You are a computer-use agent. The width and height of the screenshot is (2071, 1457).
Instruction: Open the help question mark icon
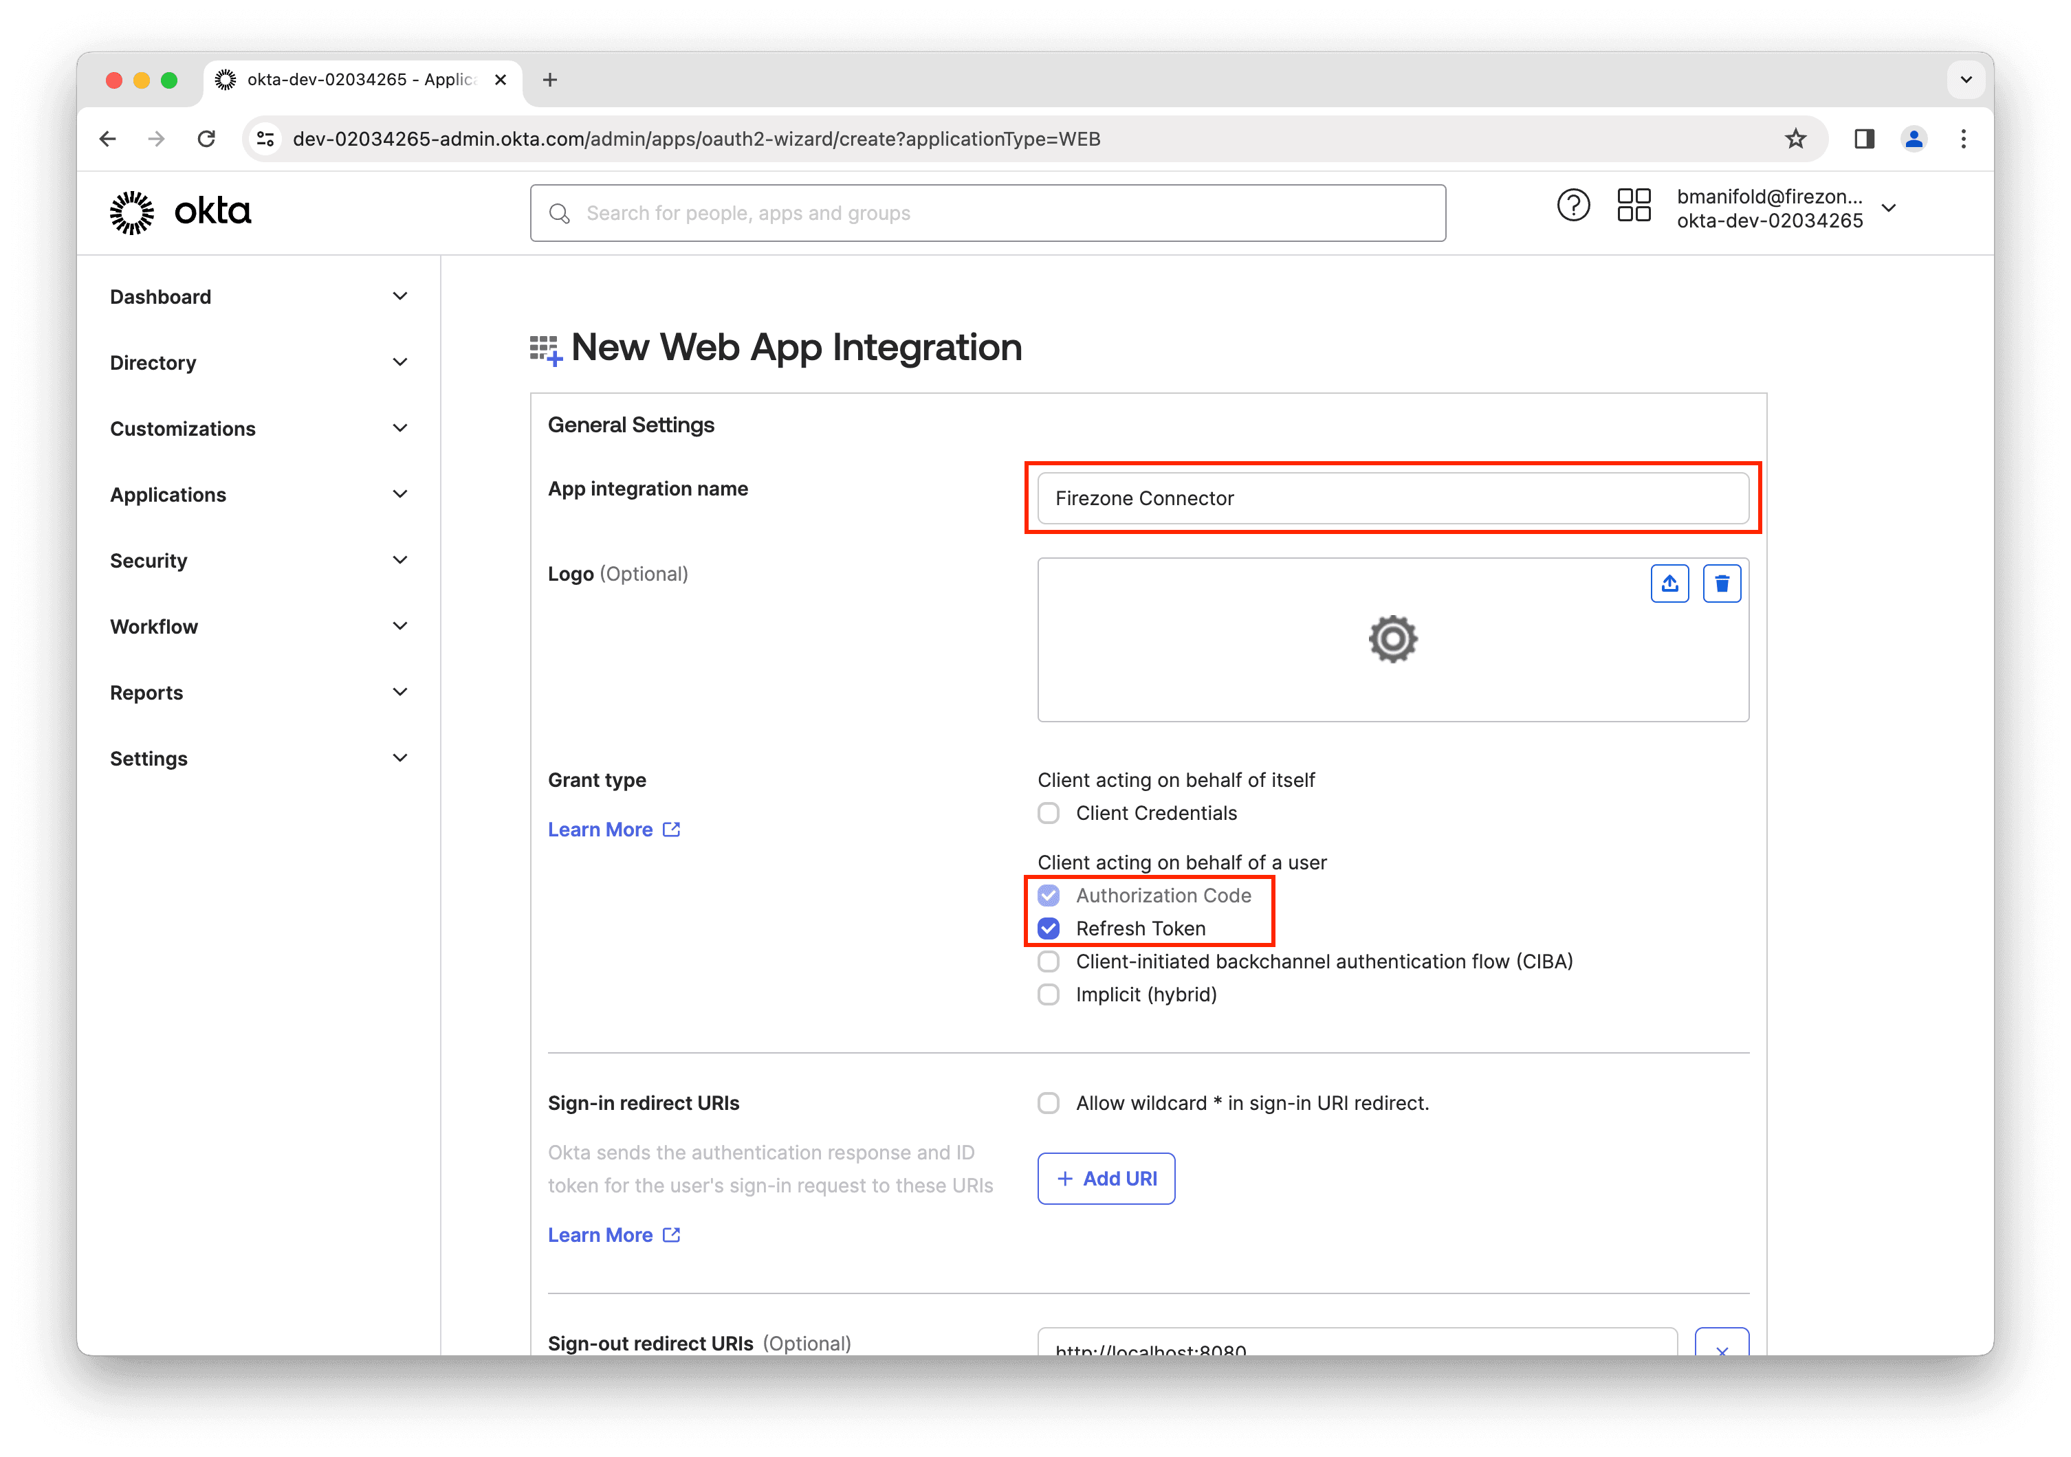[x=1573, y=205]
